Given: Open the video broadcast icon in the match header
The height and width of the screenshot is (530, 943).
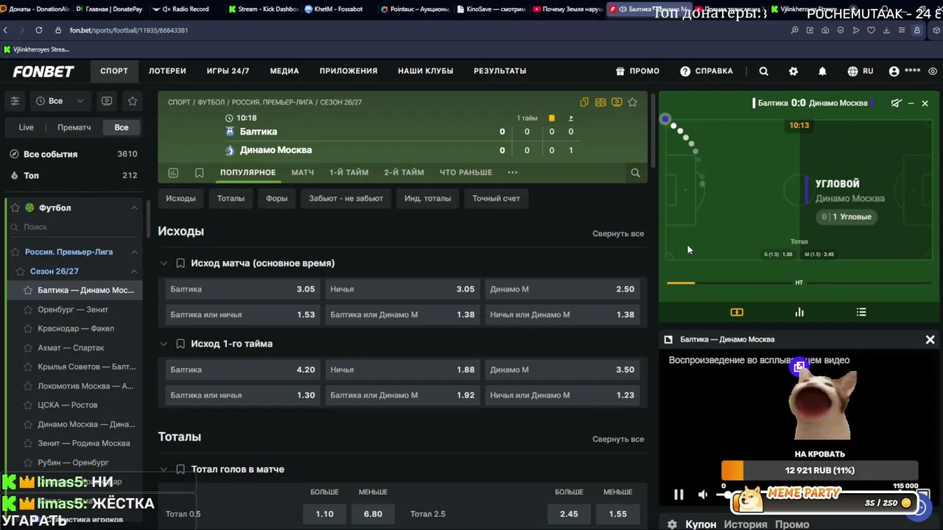Looking at the screenshot, I should [x=617, y=102].
